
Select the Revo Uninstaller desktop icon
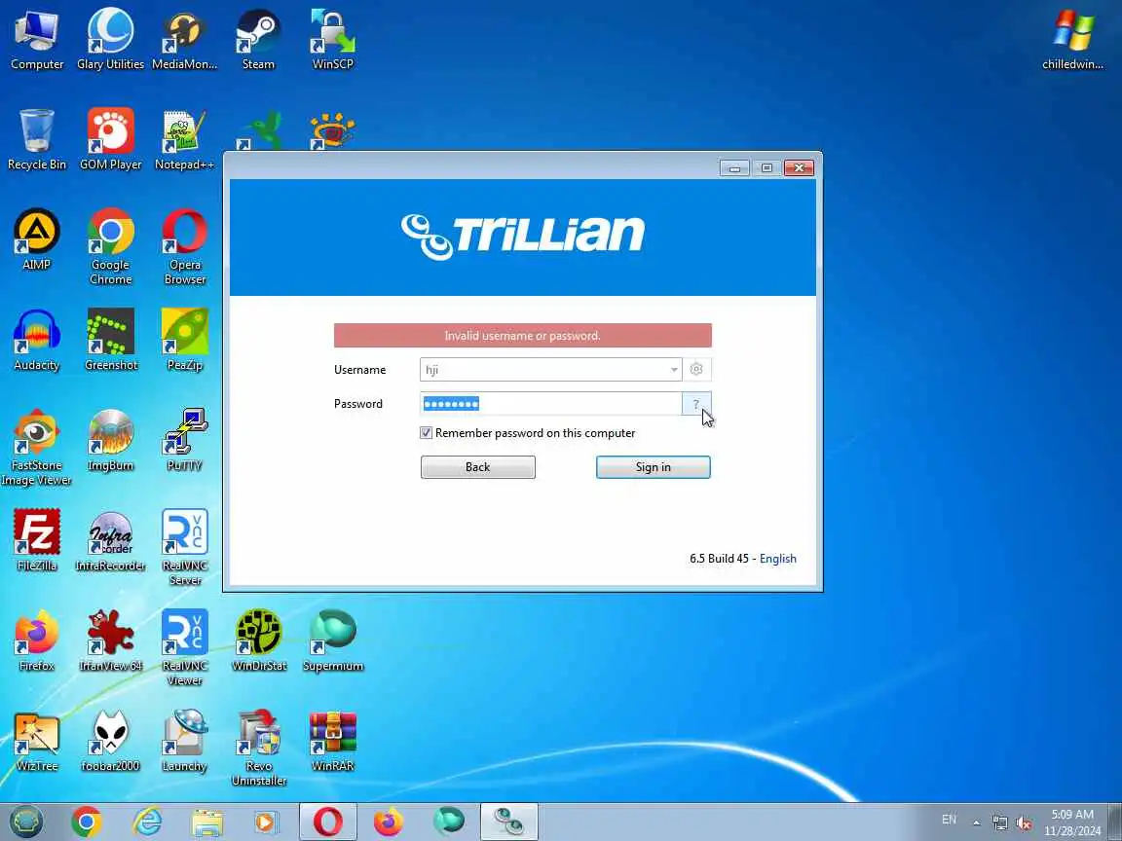[258, 748]
